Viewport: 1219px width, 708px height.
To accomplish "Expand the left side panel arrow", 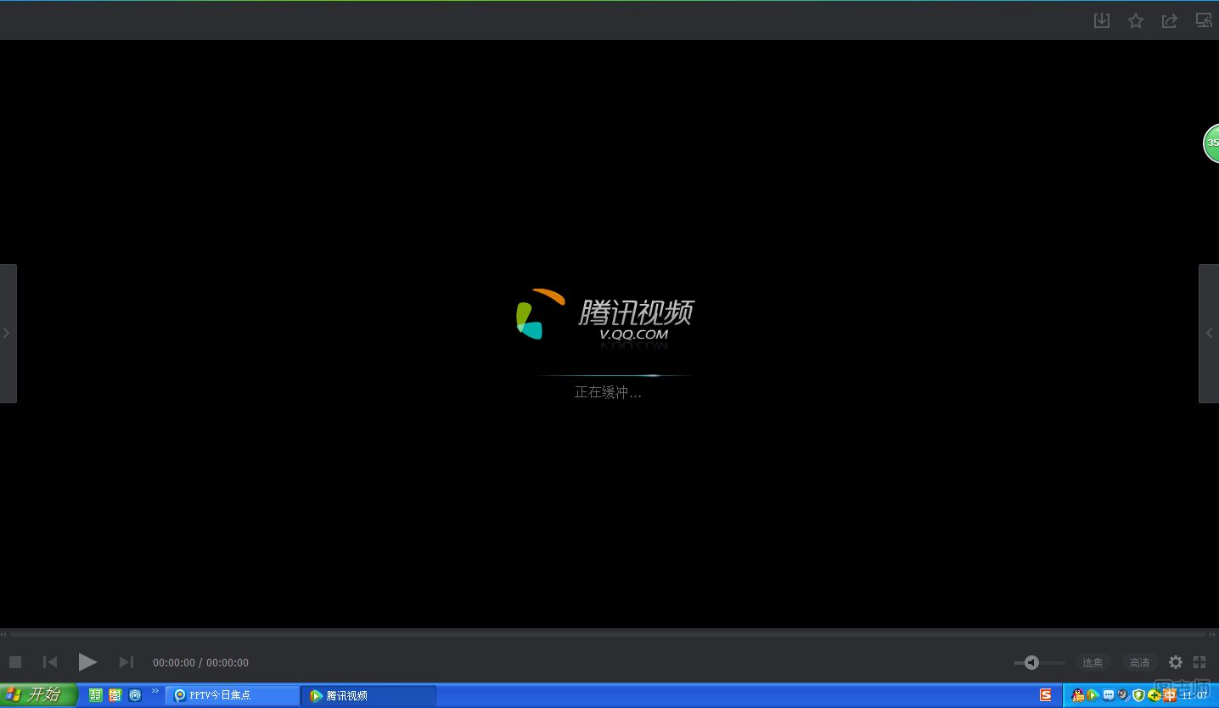I will (x=7, y=333).
